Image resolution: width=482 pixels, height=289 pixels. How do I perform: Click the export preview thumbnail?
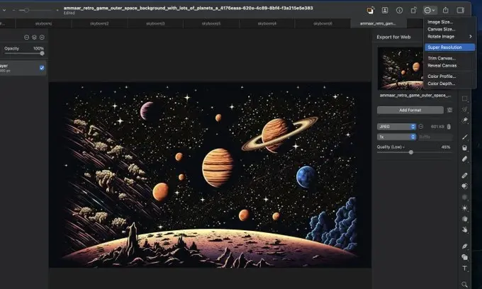405,69
